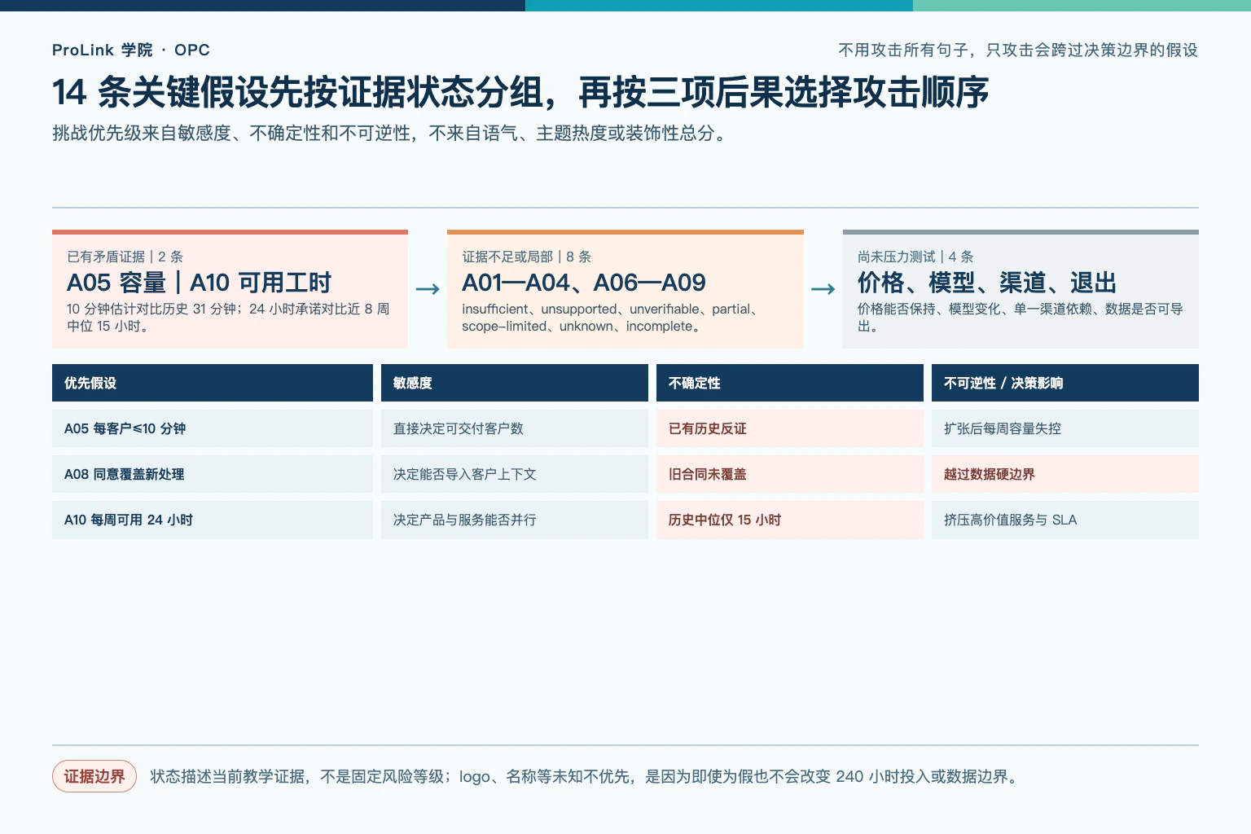1251x834 pixels.
Task: Select the cell '直接决定可交付客户数'
Action: coord(515,428)
